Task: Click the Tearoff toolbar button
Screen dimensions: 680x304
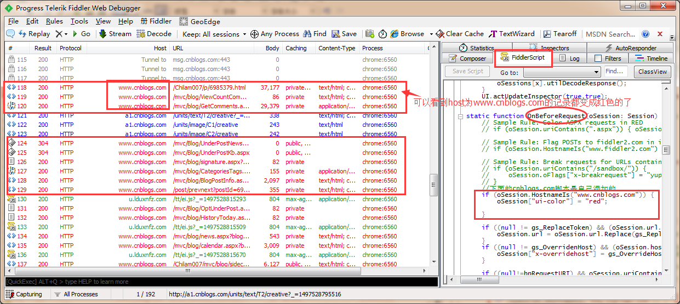Action: [x=559, y=34]
